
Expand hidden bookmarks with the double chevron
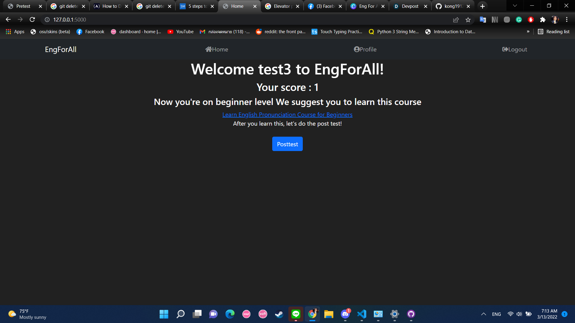(x=528, y=32)
